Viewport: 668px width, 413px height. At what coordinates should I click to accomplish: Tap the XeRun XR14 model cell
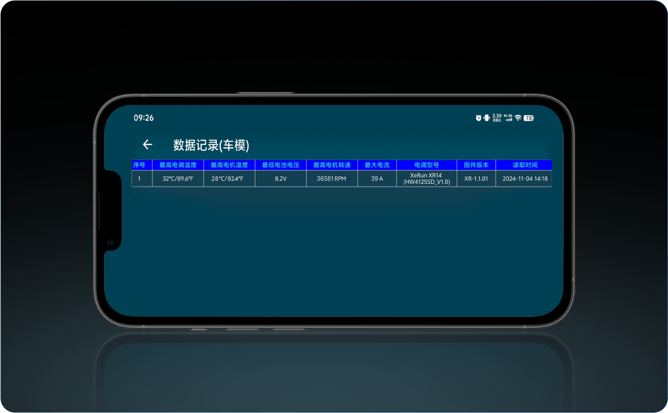tap(427, 179)
